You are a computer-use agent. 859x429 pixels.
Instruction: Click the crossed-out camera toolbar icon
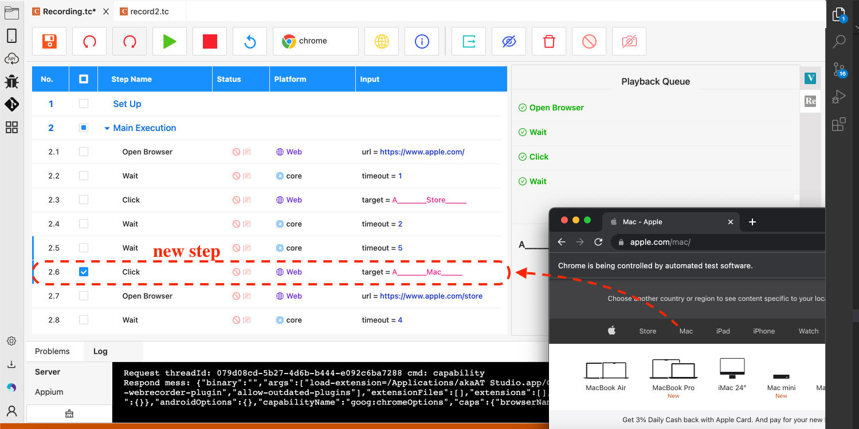(629, 41)
